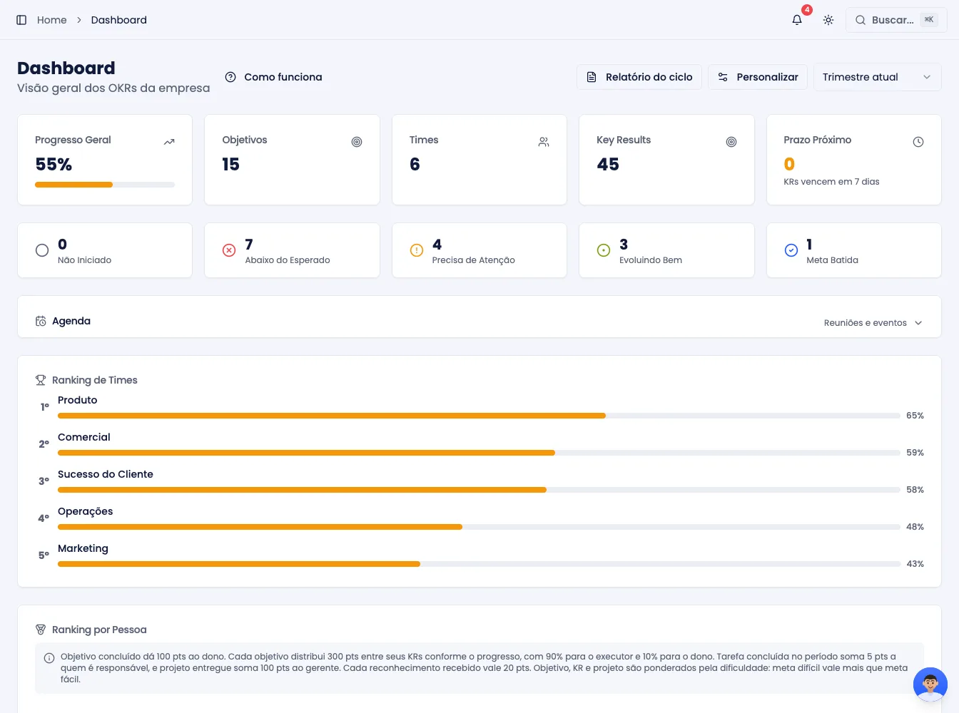959x713 pixels.
Task: Click the Meta Batida check icon
Action: tap(791, 250)
